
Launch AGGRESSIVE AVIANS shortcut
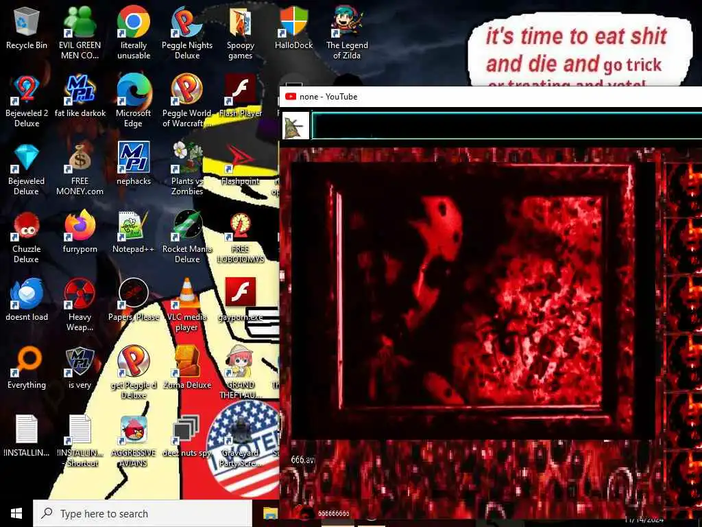click(134, 441)
